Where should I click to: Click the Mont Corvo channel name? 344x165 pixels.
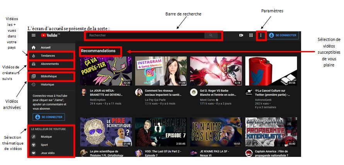coord(207,100)
